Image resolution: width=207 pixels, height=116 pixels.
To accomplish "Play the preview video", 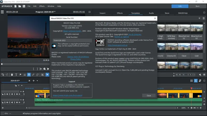I will (x=48, y=69).
